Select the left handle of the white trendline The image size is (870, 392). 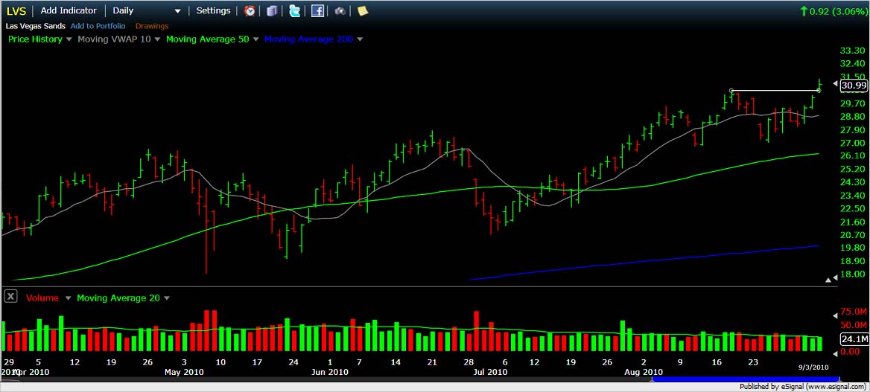732,91
